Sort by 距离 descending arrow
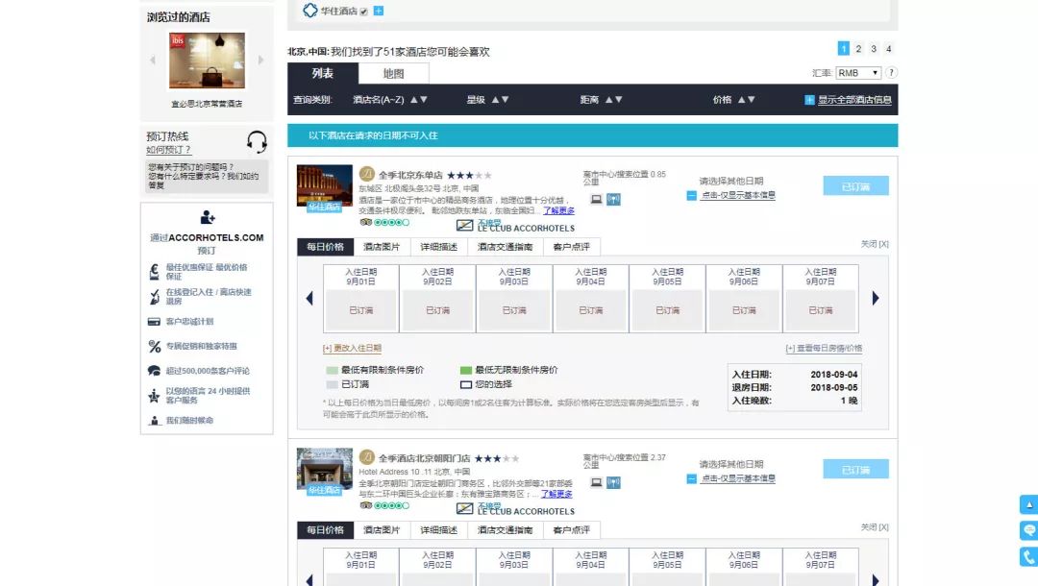1038x586 pixels. 619,100
